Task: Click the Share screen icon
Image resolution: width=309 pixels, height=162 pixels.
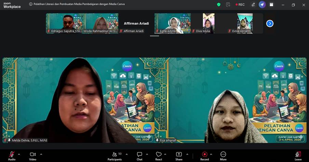Action: pyautogui.click(x=179, y=154)
